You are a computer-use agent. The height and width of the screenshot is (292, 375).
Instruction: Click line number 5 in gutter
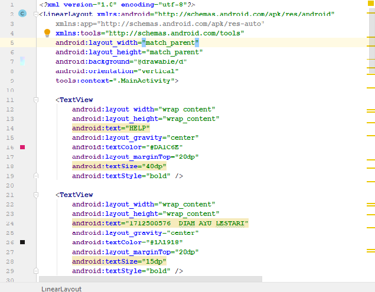[12, 43]
